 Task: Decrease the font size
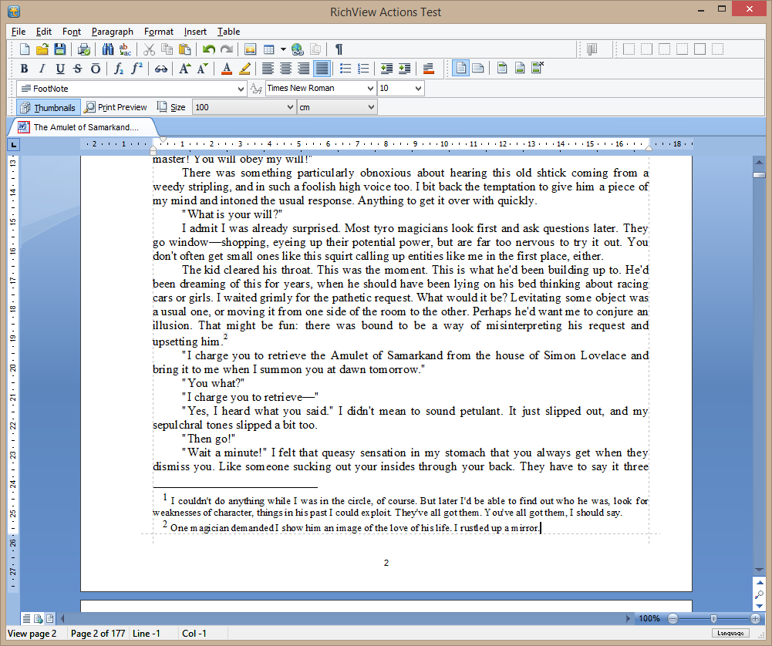(202, 69)
